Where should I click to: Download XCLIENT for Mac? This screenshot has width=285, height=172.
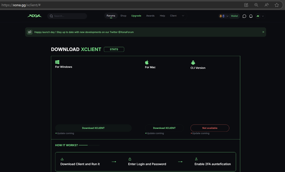pos(164,128)
